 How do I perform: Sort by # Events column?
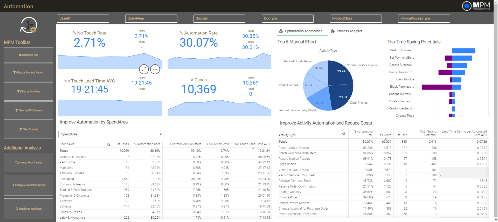click(x=385, y=135)
